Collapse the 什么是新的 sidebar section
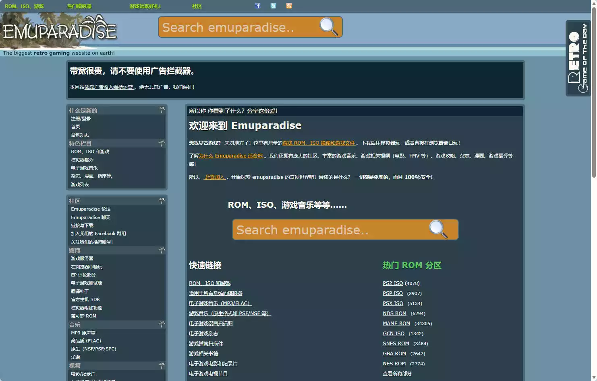 click(162, 110)
